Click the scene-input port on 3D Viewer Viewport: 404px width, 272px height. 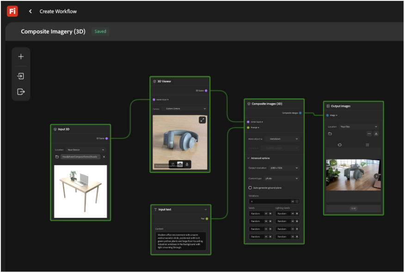coord(154,99)
